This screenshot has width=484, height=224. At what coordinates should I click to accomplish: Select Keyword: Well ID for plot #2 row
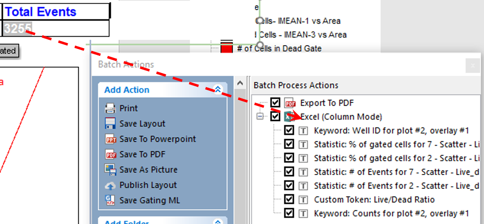(392, 131)
